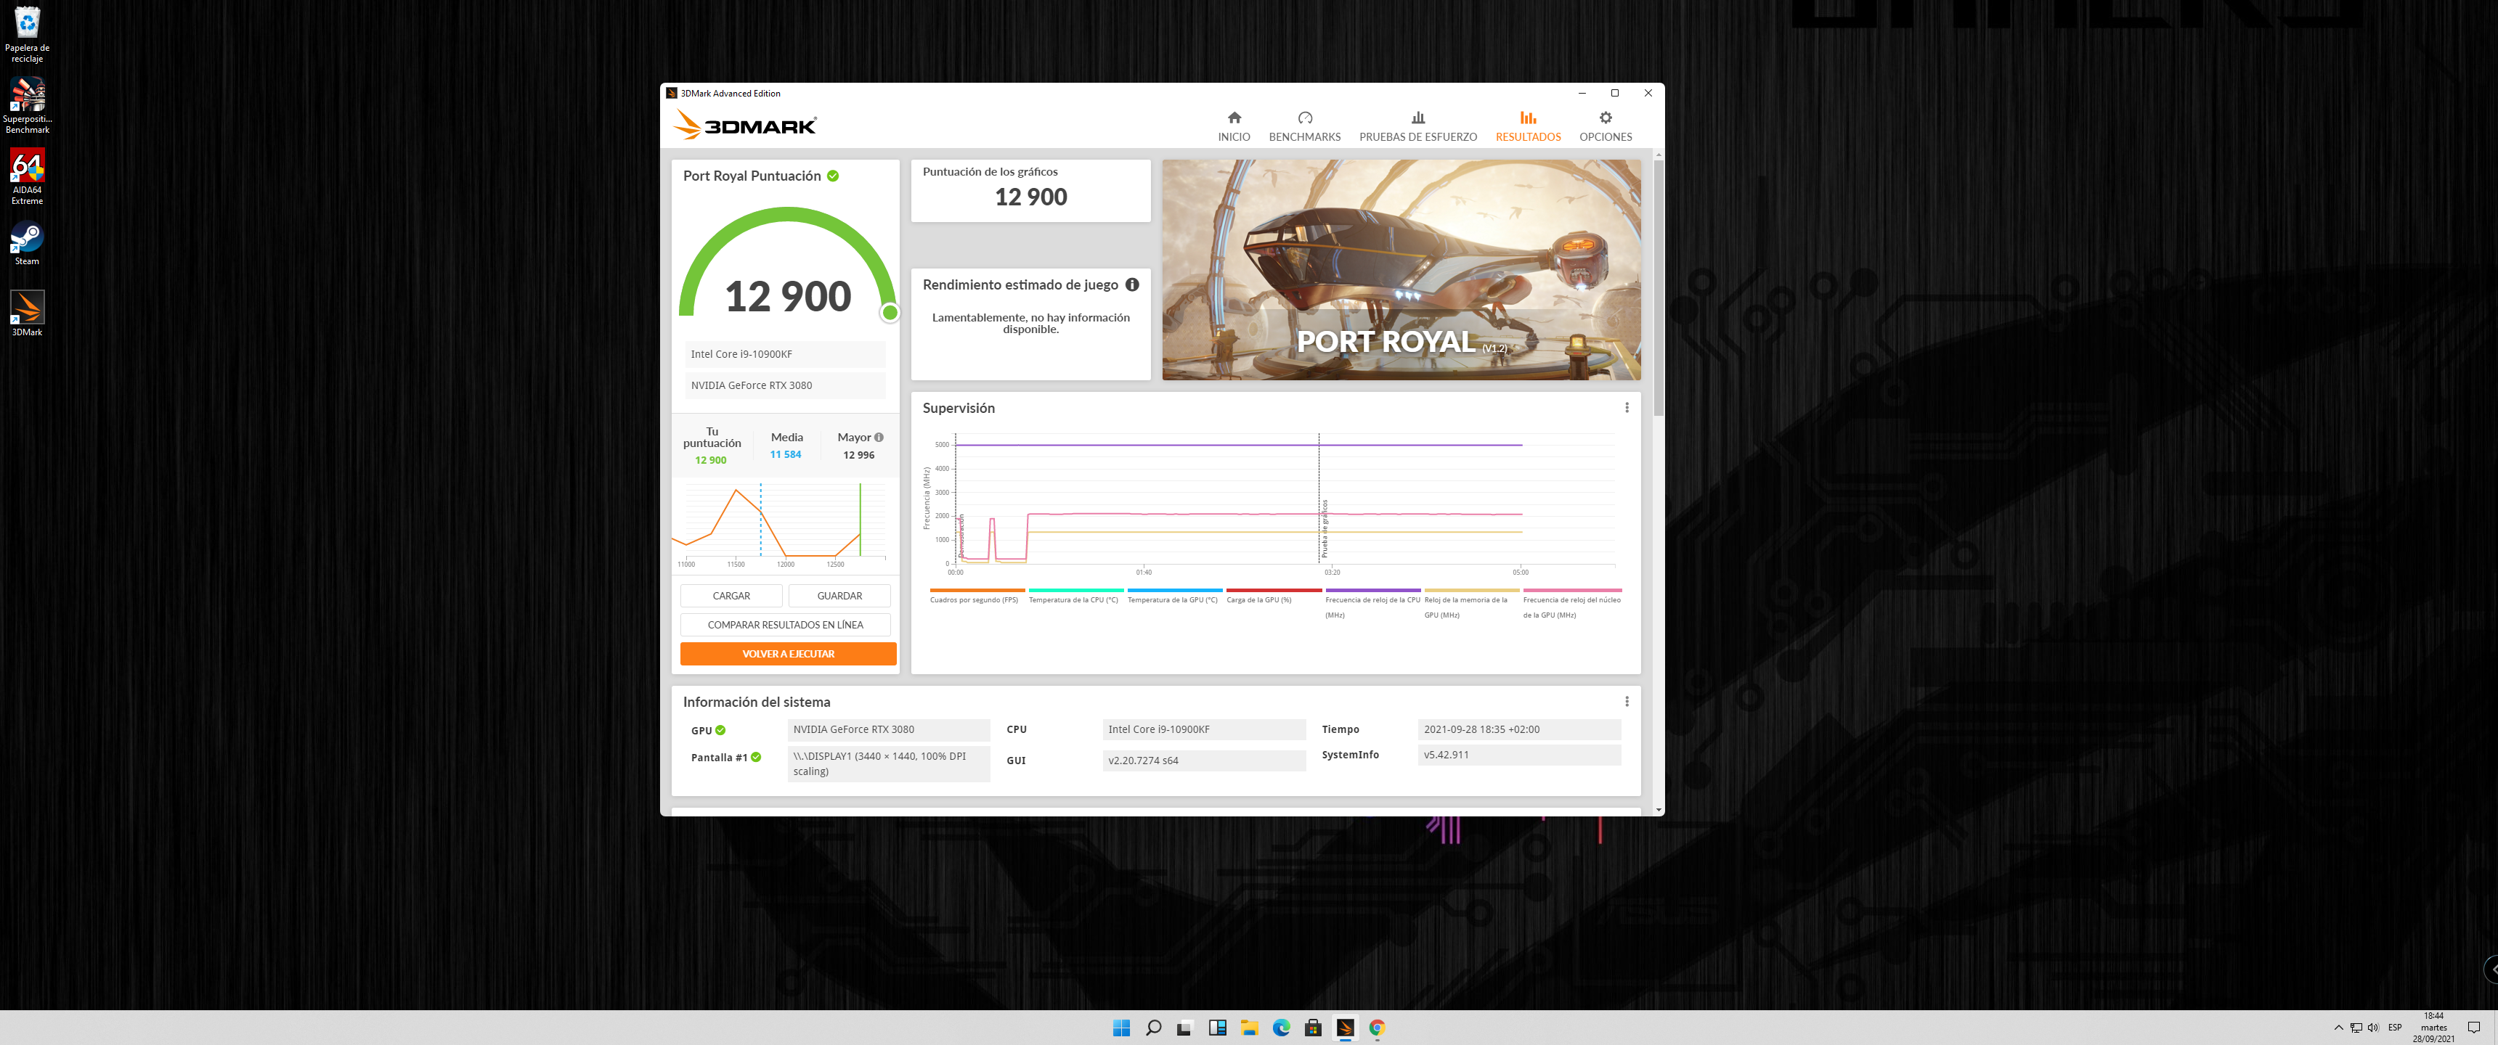Click the SystemInfo version v5.42.911
Screen dimensions: 2498x1045
(x=1518, y=754)
